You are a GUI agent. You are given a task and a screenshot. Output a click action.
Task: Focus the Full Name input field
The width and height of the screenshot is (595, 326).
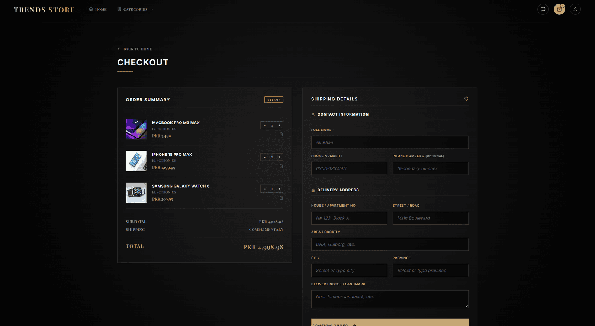point(390,142)
